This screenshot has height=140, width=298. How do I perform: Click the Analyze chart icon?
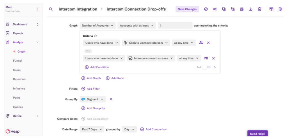click(x=8, y=42)
